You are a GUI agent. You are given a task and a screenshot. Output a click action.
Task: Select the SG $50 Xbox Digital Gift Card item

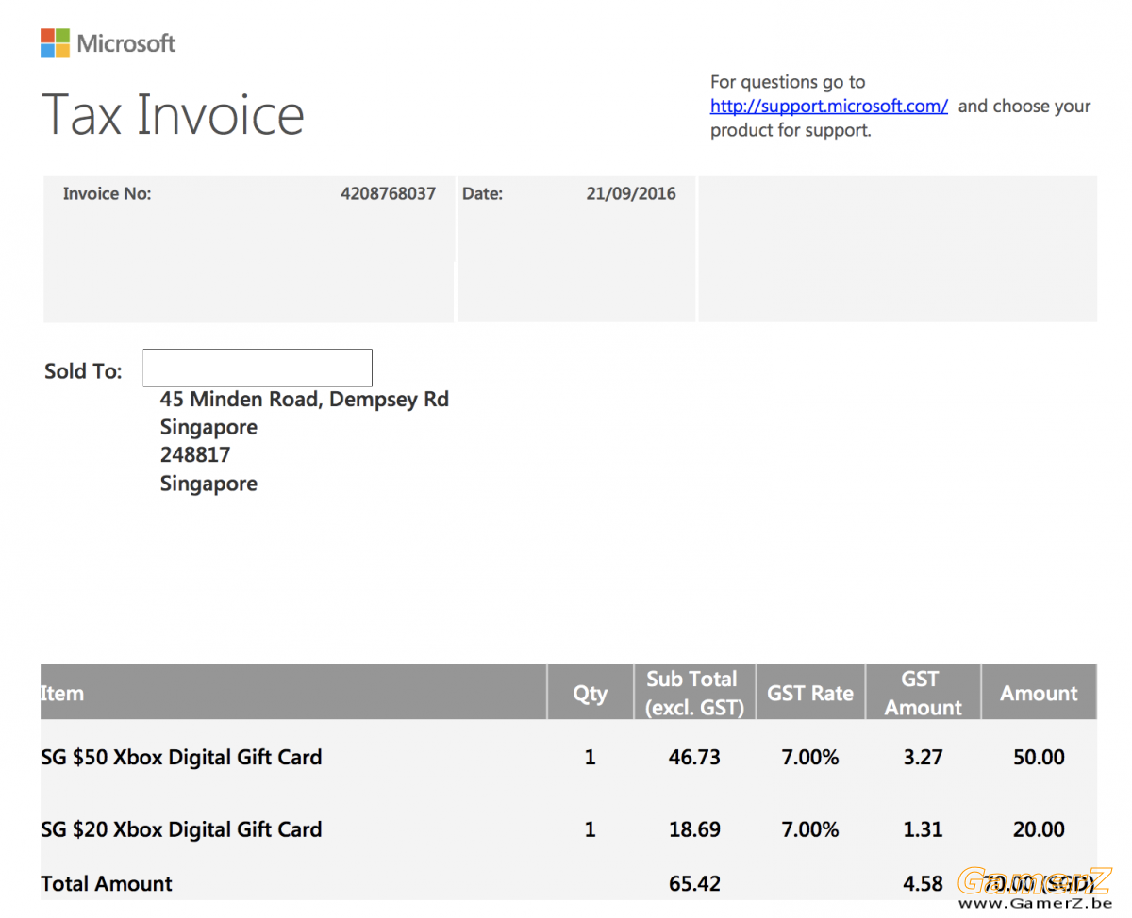tap(181, 758)
